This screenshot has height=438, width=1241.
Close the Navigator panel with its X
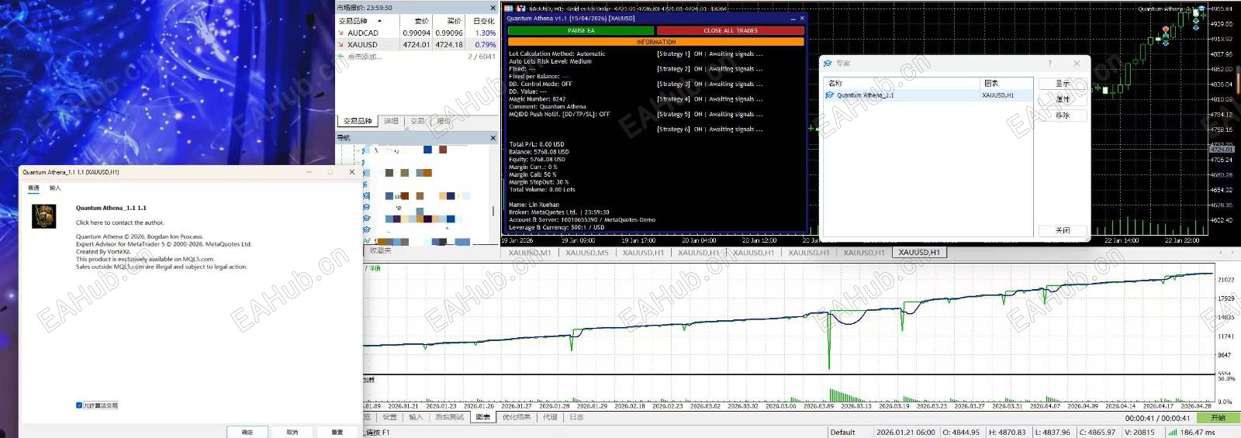click(493, 138)
